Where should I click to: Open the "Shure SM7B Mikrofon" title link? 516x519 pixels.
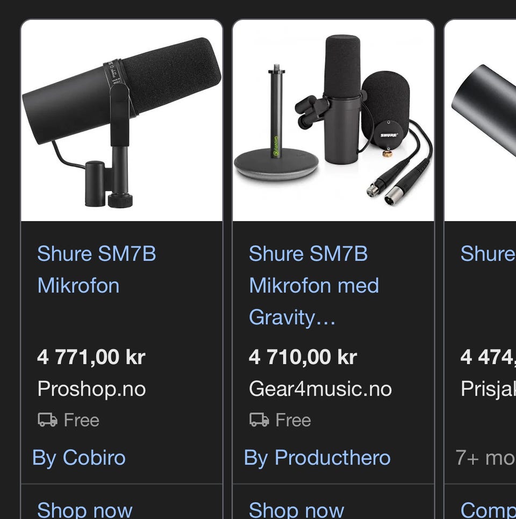[x=97, y=269]
